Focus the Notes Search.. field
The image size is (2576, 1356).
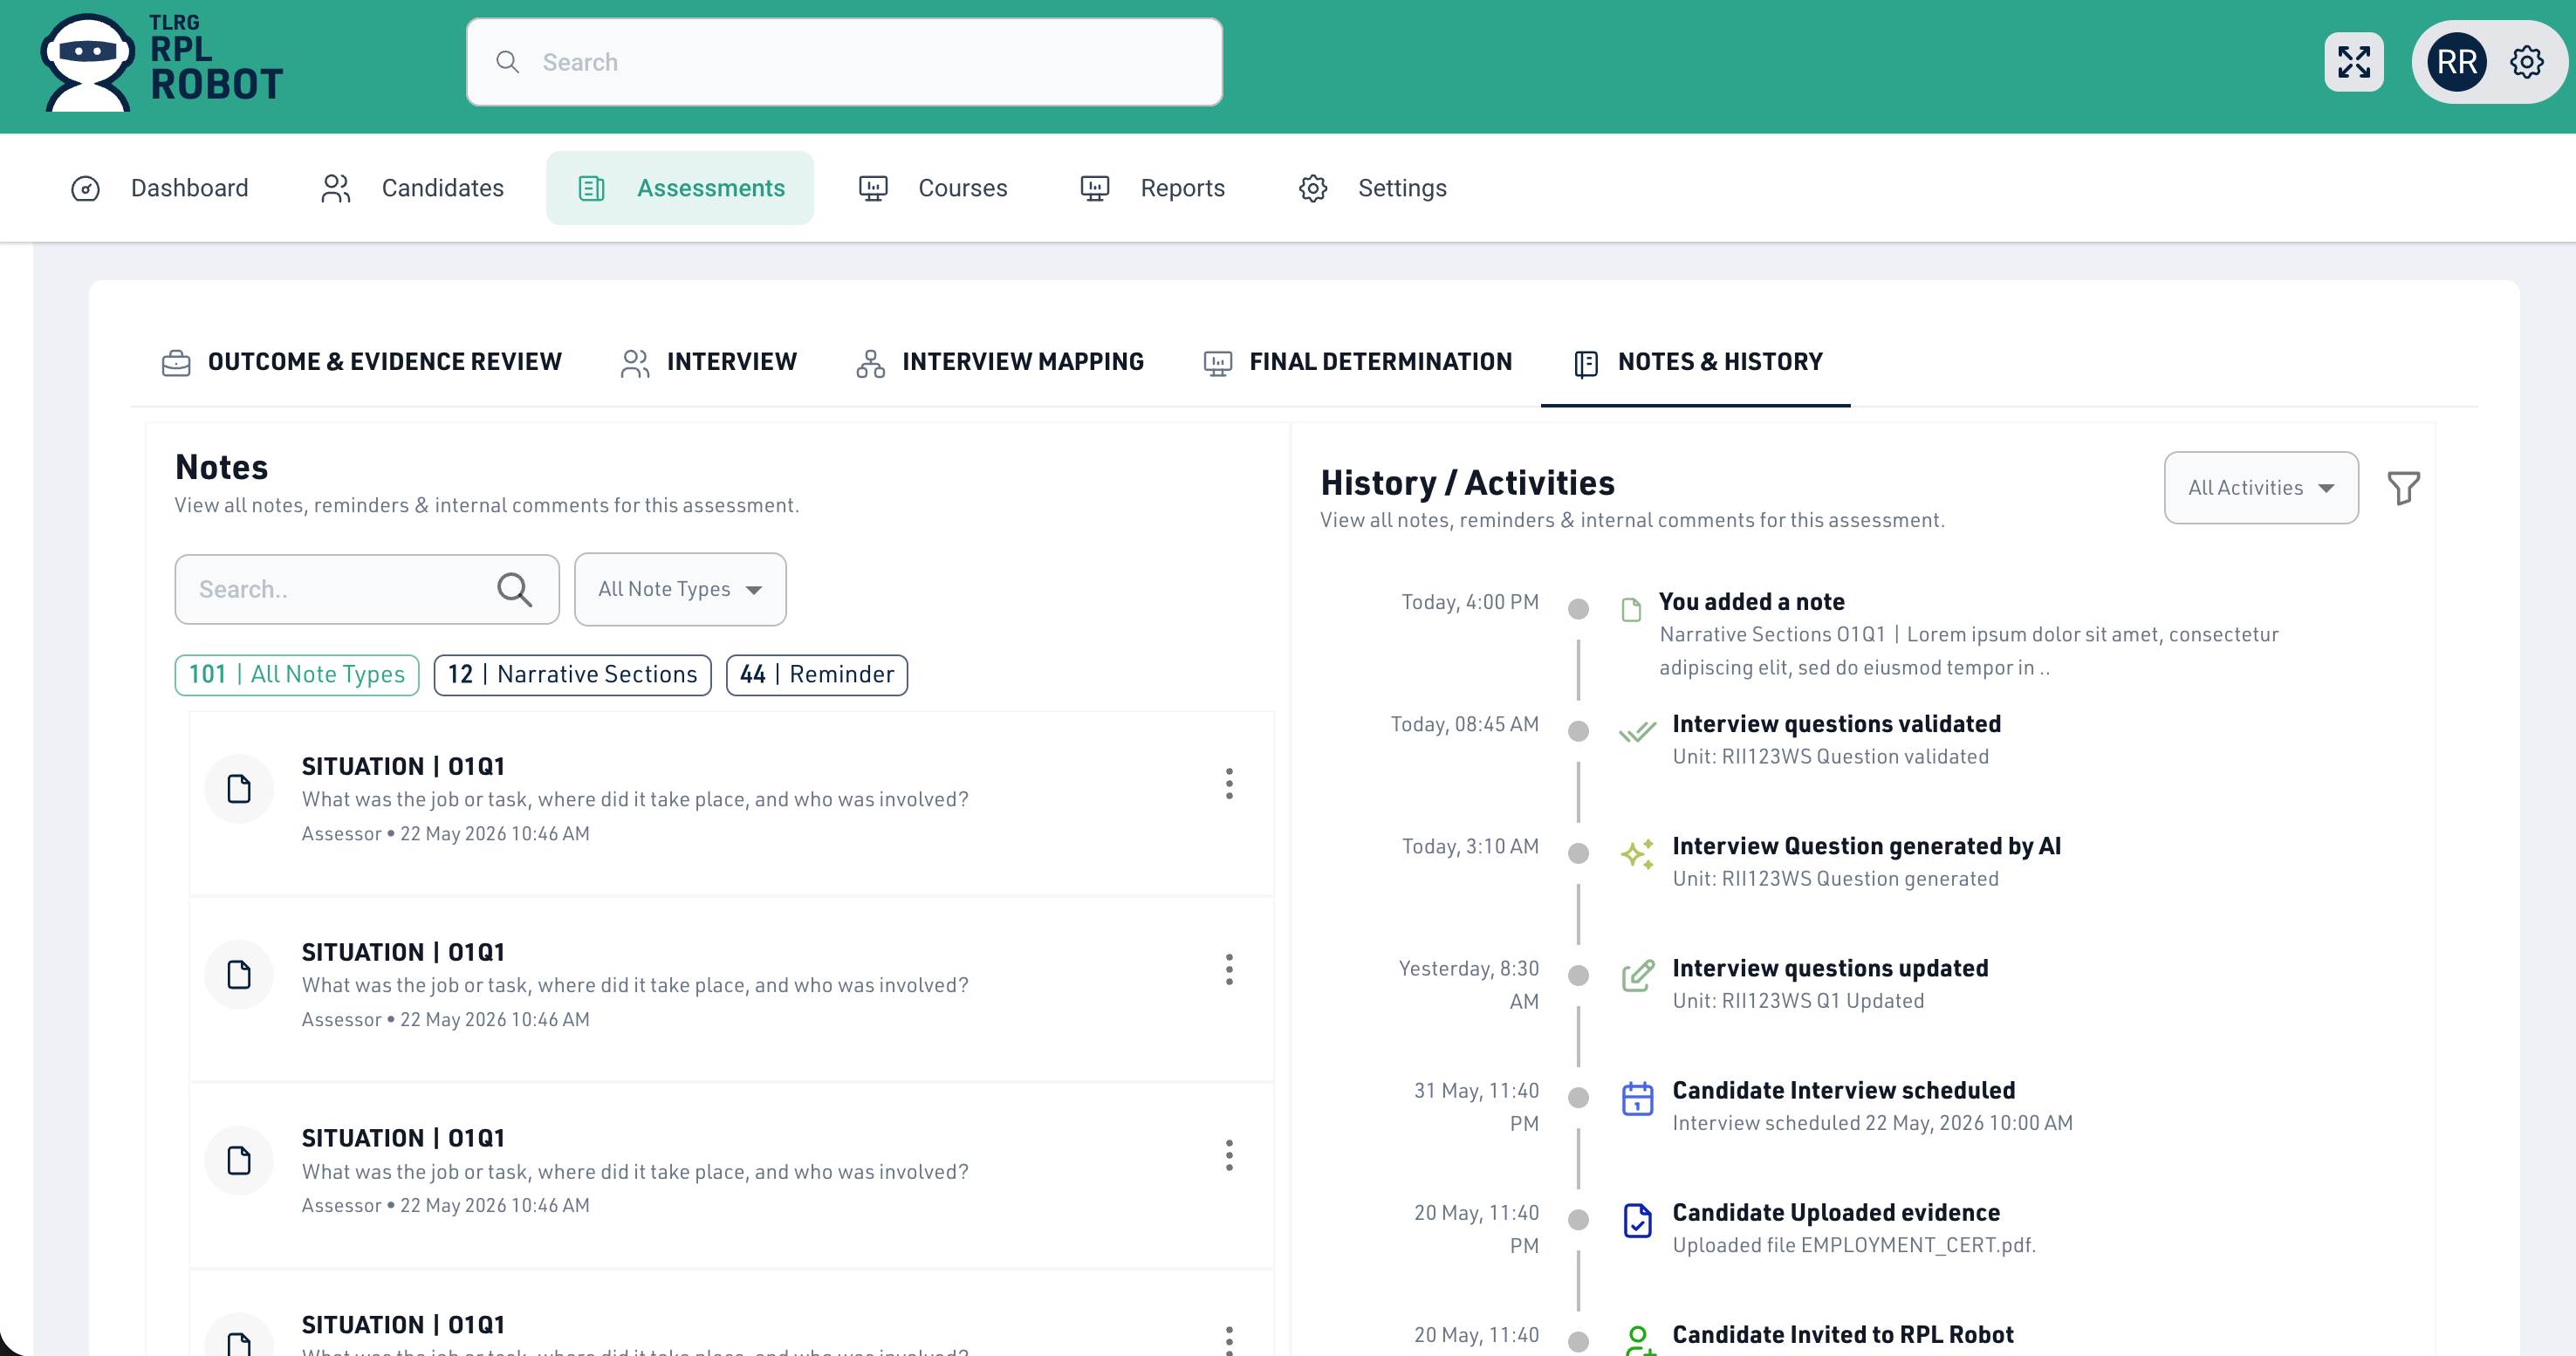click(367, 589)
